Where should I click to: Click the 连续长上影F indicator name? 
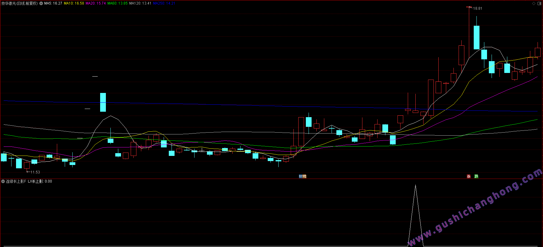pos(16,181)
